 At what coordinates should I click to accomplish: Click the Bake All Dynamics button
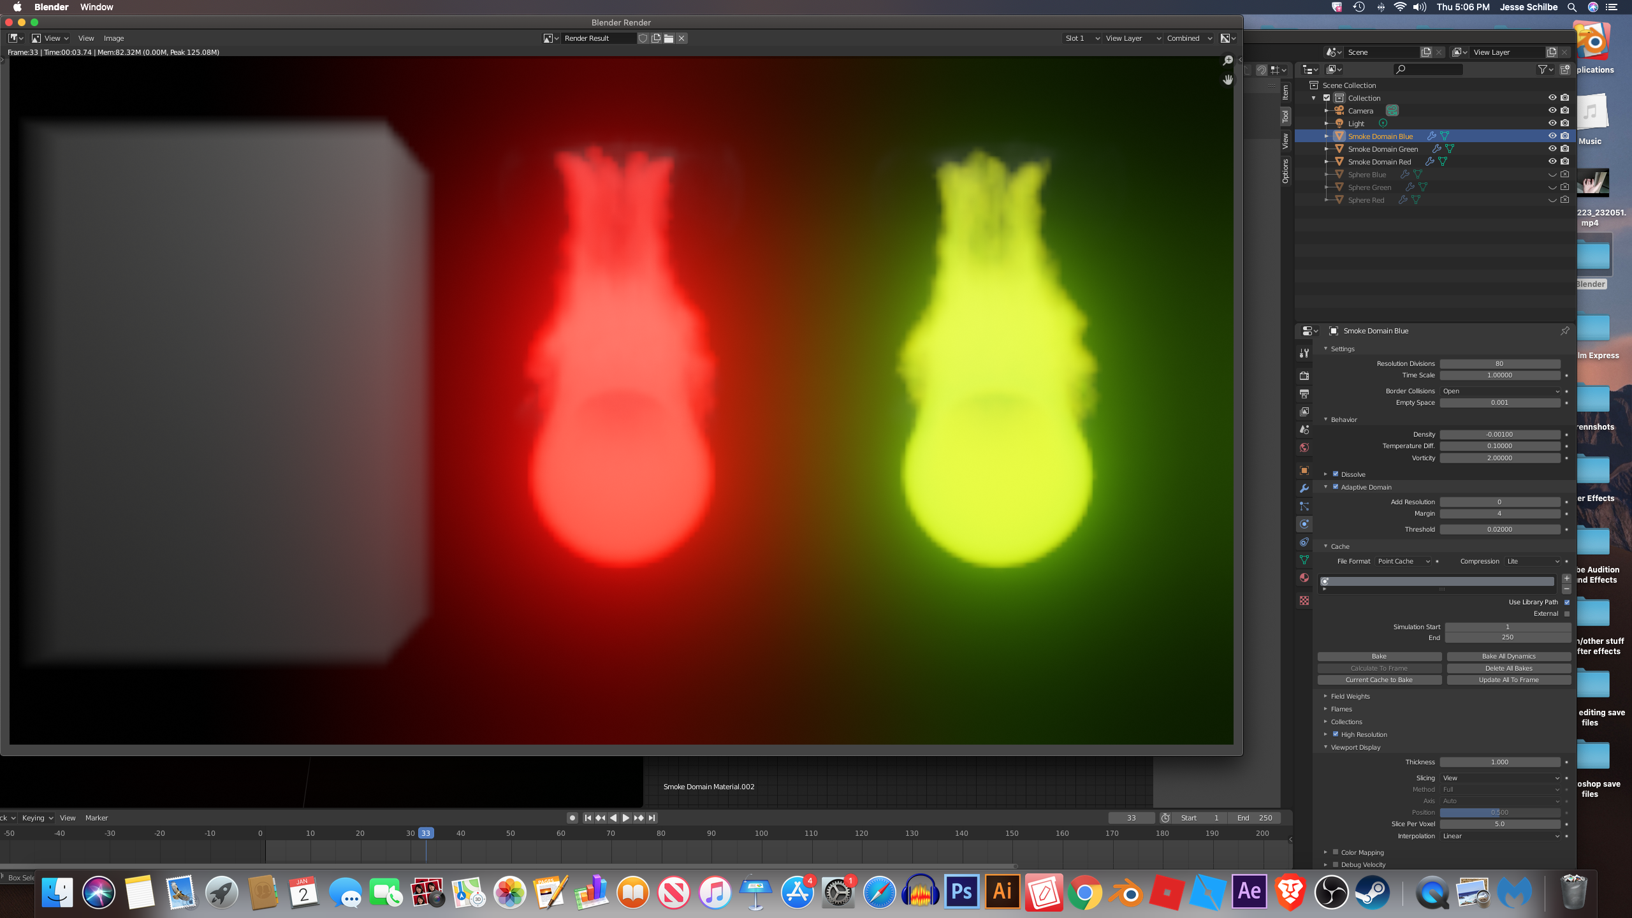click(x=1508, y=656)
